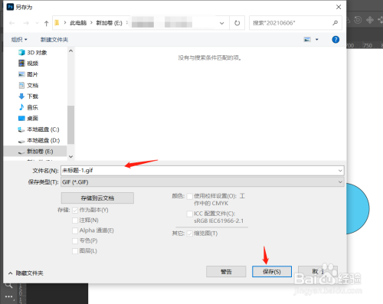The height and width of the screenshot is (304, 383).
Task: Open the recent locations dropdown arrow
Action: 37,23
